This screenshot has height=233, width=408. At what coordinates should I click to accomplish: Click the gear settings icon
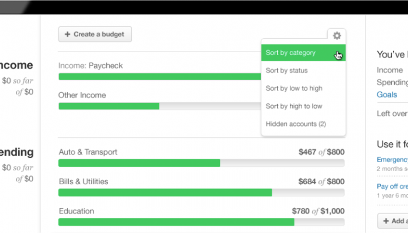pos(337,35)
